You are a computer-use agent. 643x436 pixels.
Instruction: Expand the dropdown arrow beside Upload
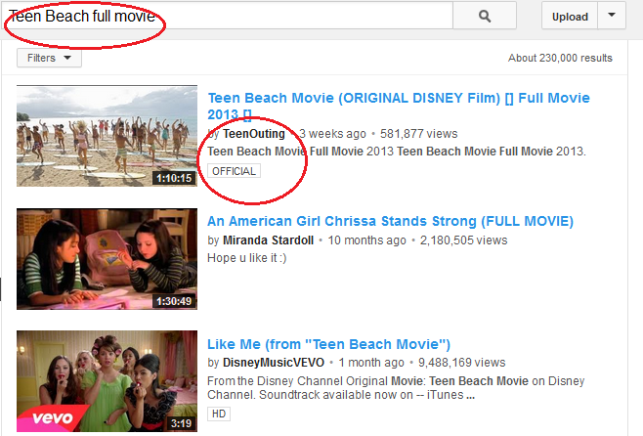[612, 16]
